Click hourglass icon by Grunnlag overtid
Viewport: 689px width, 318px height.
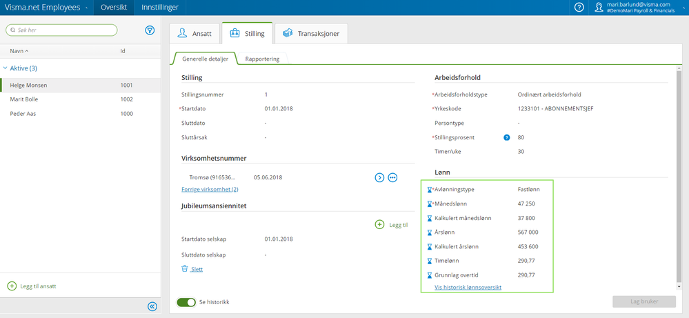(x=430, y=275)
